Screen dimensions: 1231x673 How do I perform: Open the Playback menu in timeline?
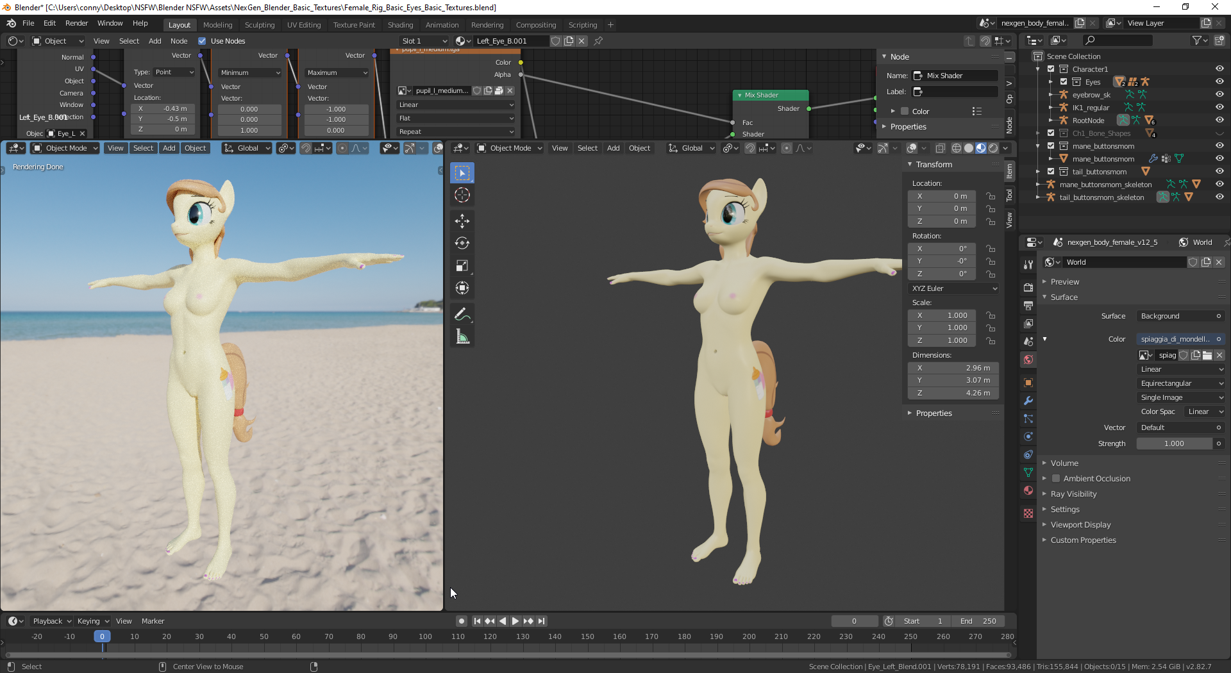[51, 621]
